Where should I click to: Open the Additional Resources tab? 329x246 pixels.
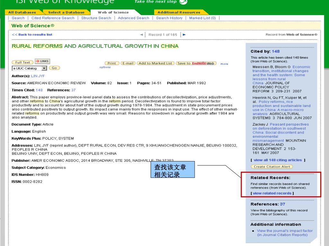click(x=179, y=12)
